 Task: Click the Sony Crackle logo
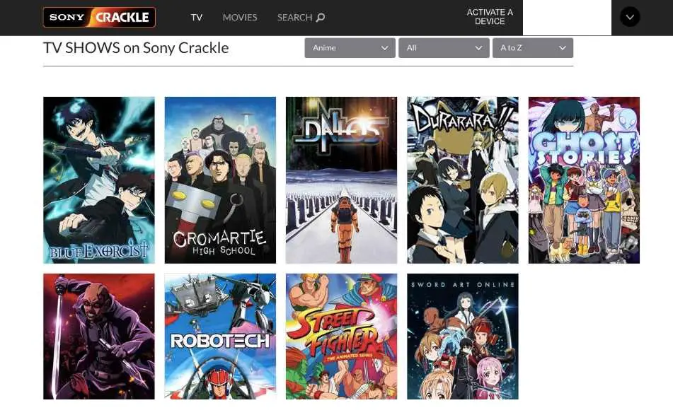99,17
